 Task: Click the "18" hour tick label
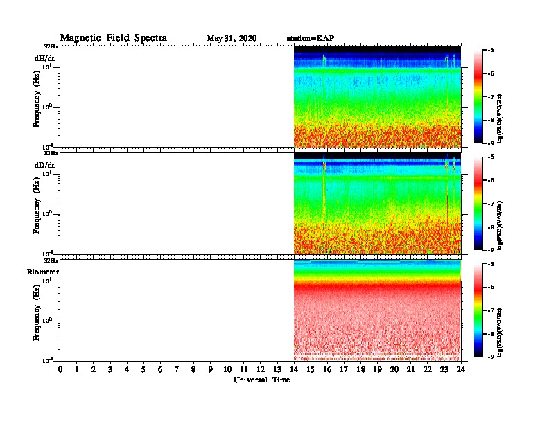360,369
